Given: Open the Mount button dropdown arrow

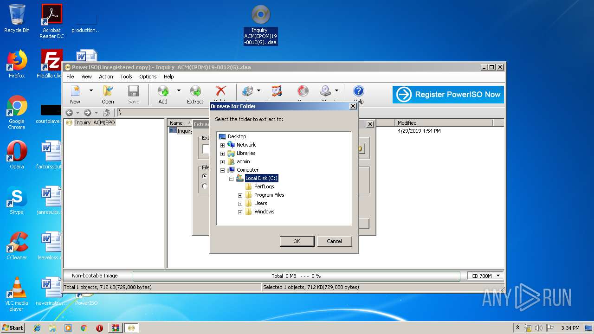Looking at the screenshot, I should pyautogui.click(x=336, y=90).
